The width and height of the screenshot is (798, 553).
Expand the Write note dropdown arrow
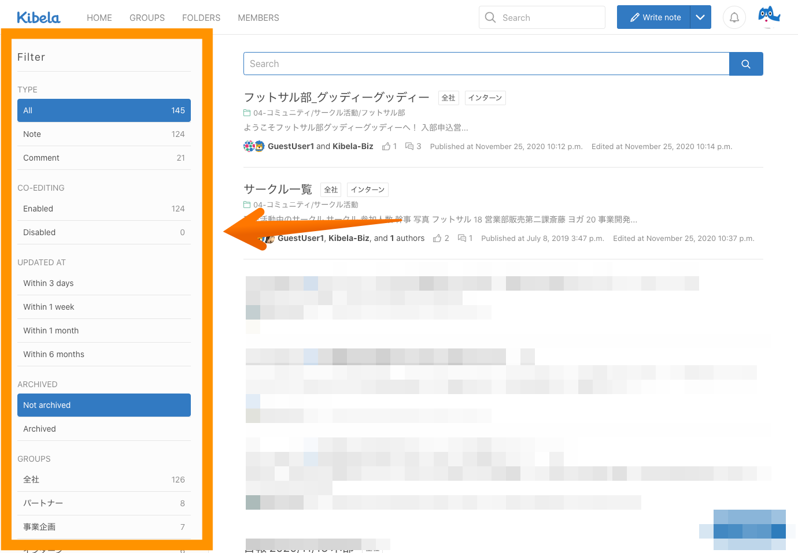(x=700, y=17)
